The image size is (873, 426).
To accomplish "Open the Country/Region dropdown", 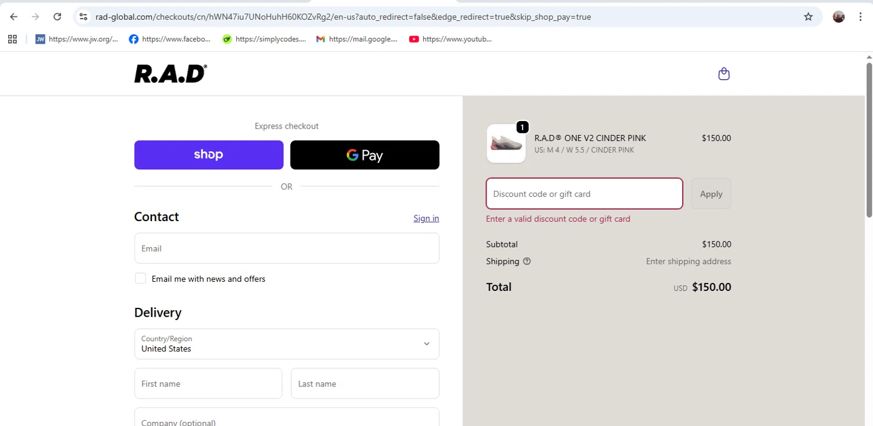I will pos(287,344).
